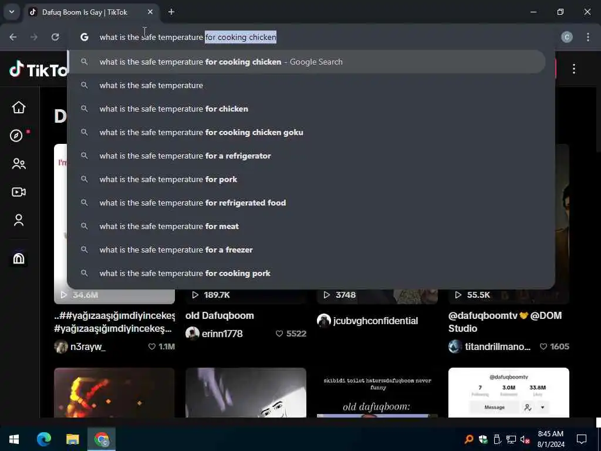
Task: Like n3rayw_ video with 1.1M likes
Action: [152, 346]
